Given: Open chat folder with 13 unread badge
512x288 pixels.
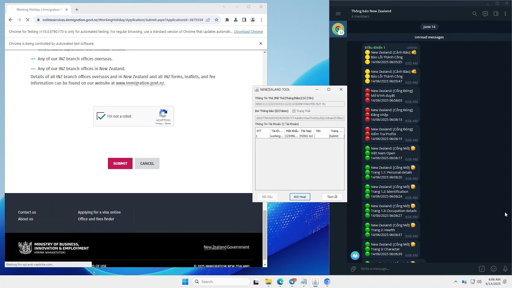Looking at the screenshot, I should 338,29.
